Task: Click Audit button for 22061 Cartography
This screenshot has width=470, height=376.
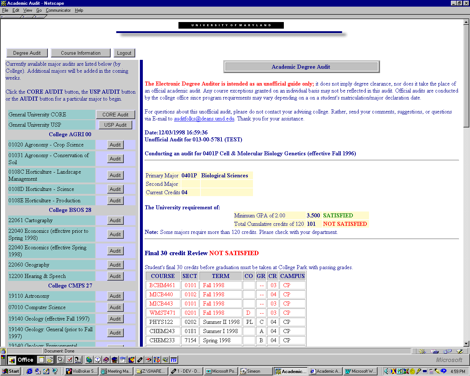Action: tap(115, 220)
